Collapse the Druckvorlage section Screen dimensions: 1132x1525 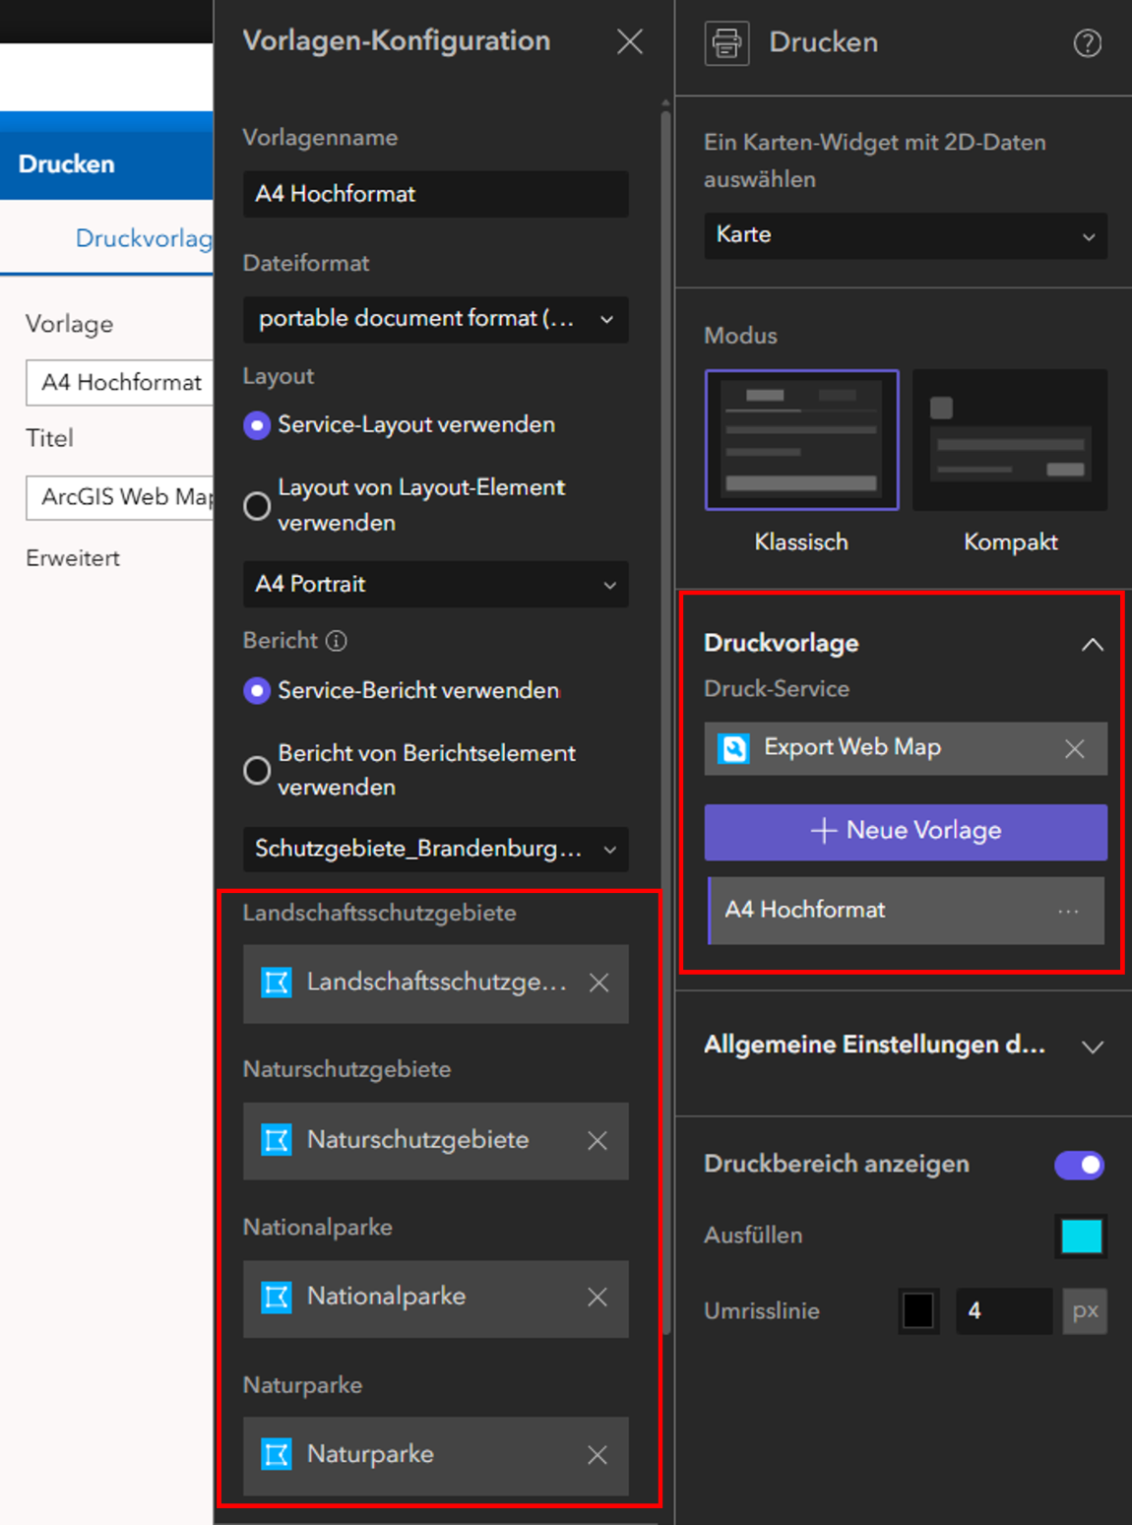click(x=1092, y=645)
